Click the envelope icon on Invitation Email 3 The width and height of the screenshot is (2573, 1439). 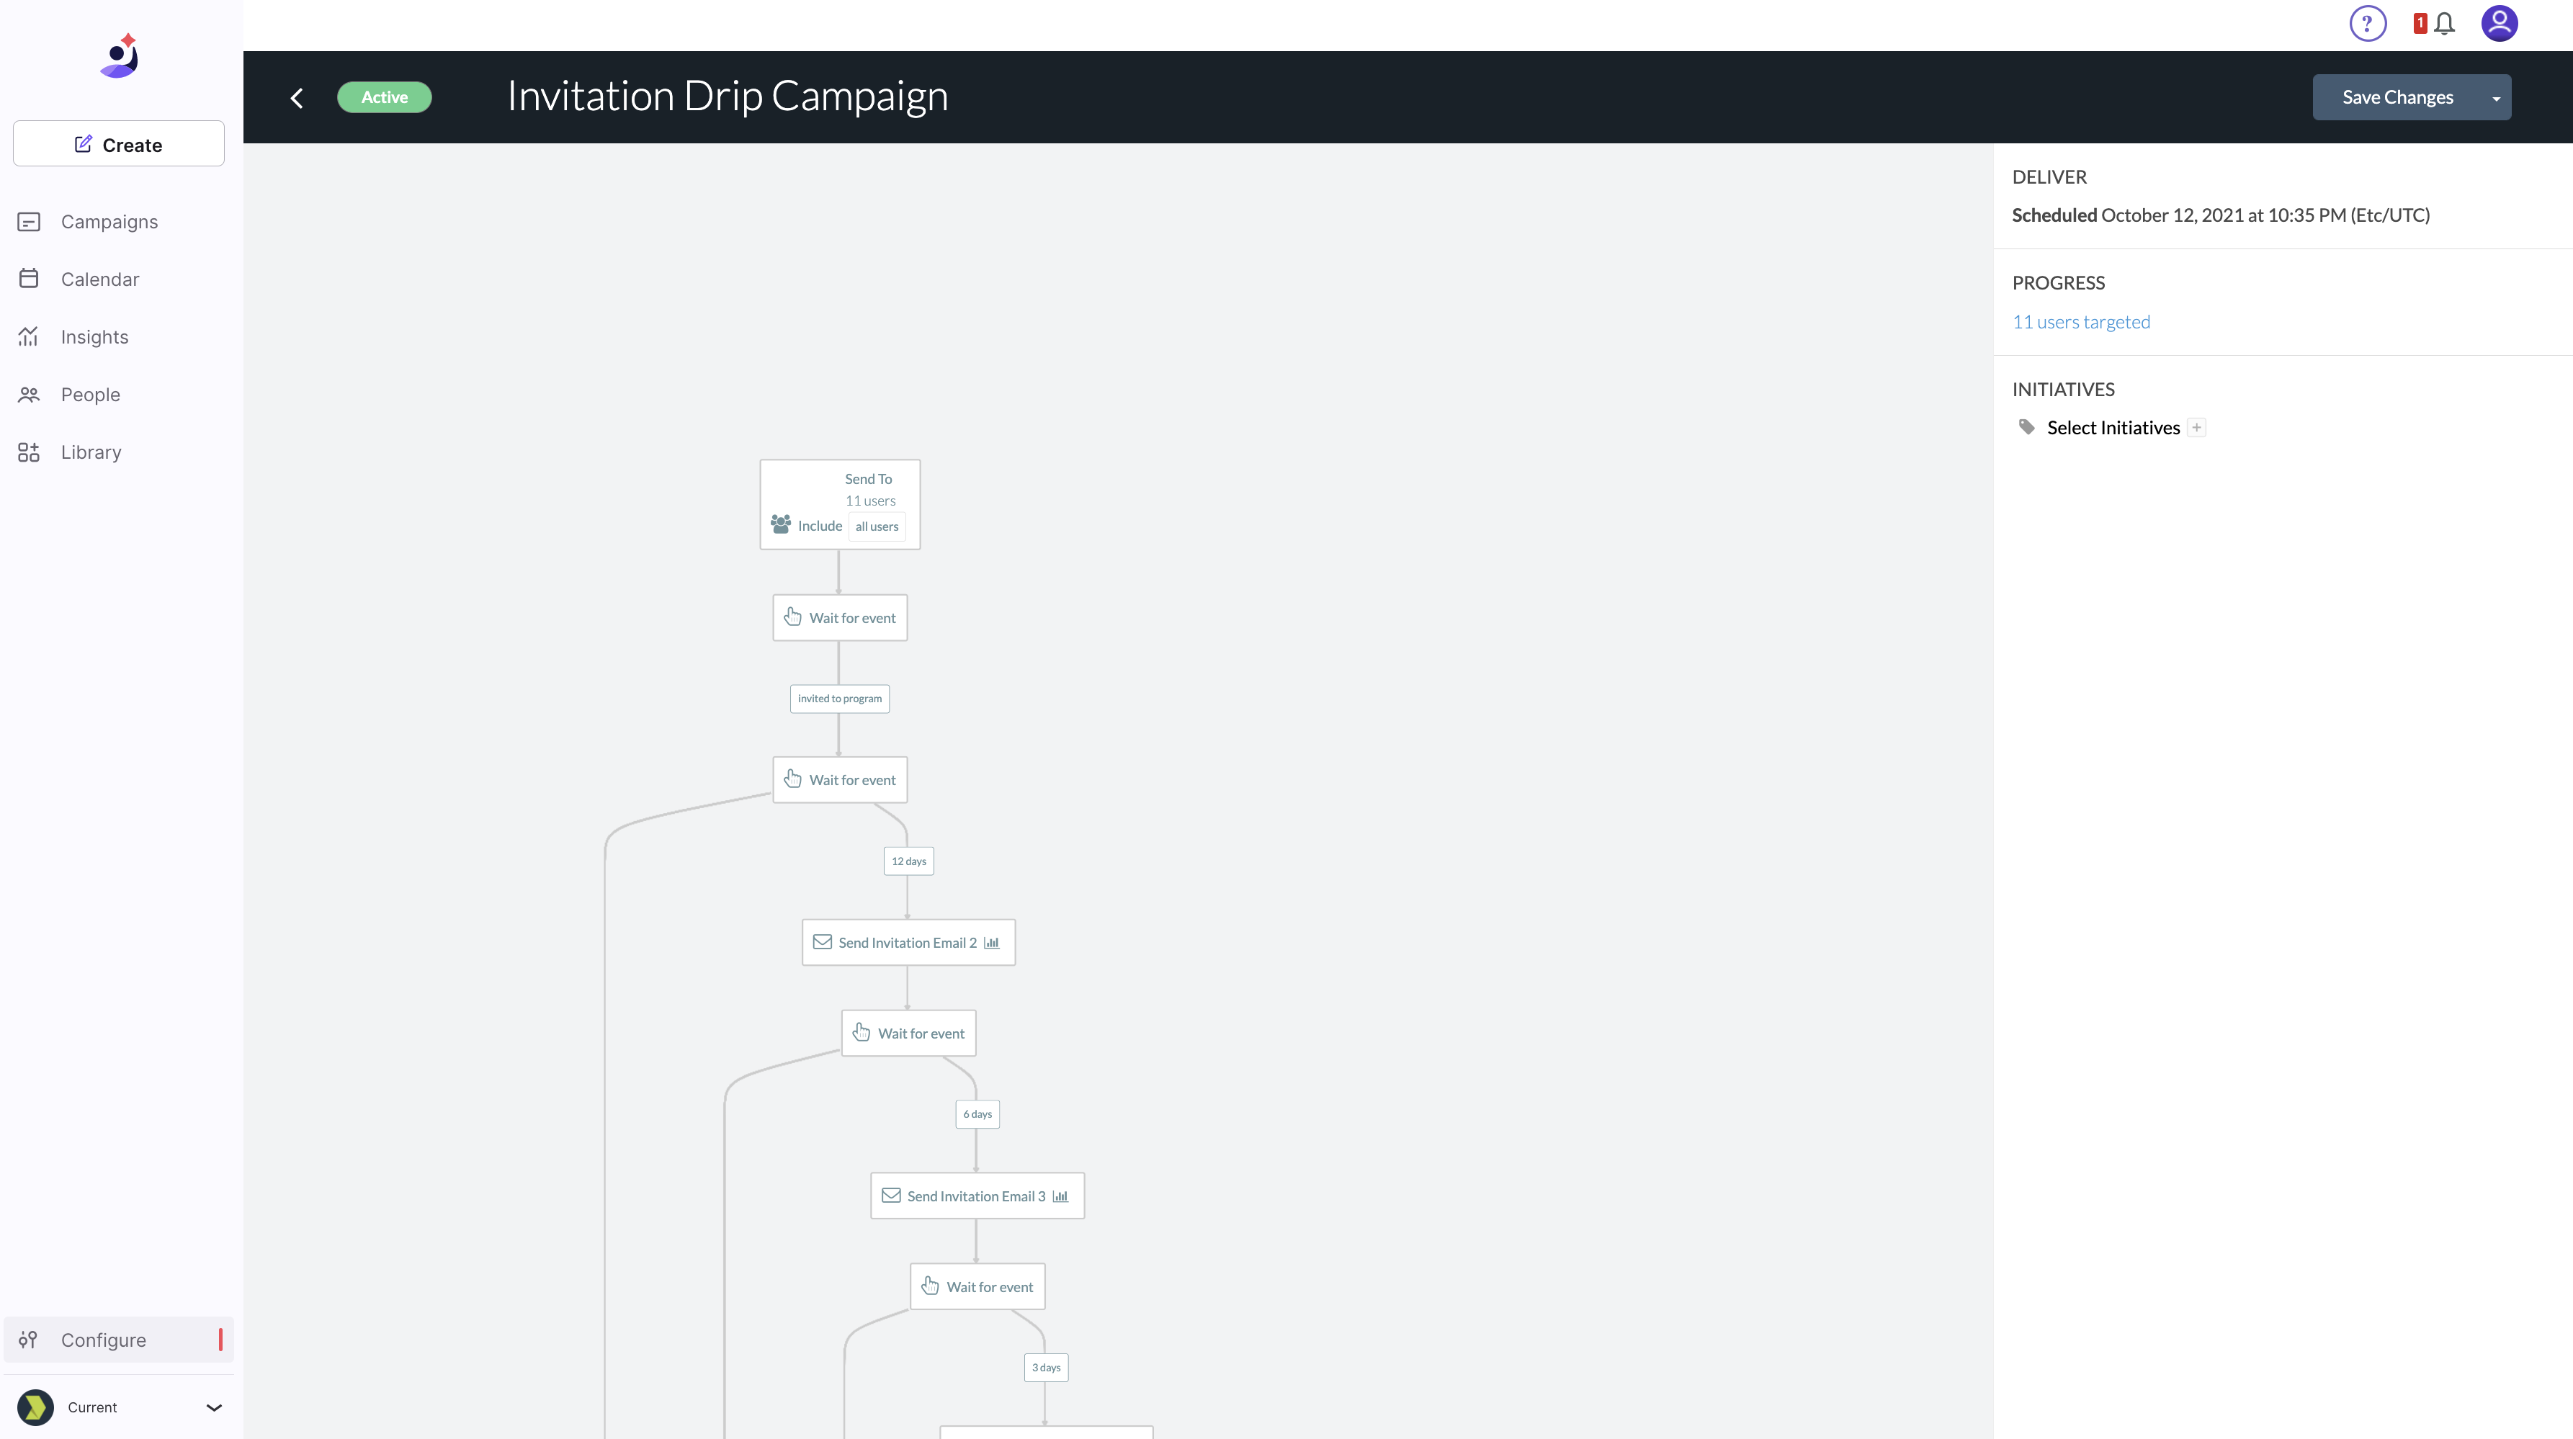pos(891,1196)
